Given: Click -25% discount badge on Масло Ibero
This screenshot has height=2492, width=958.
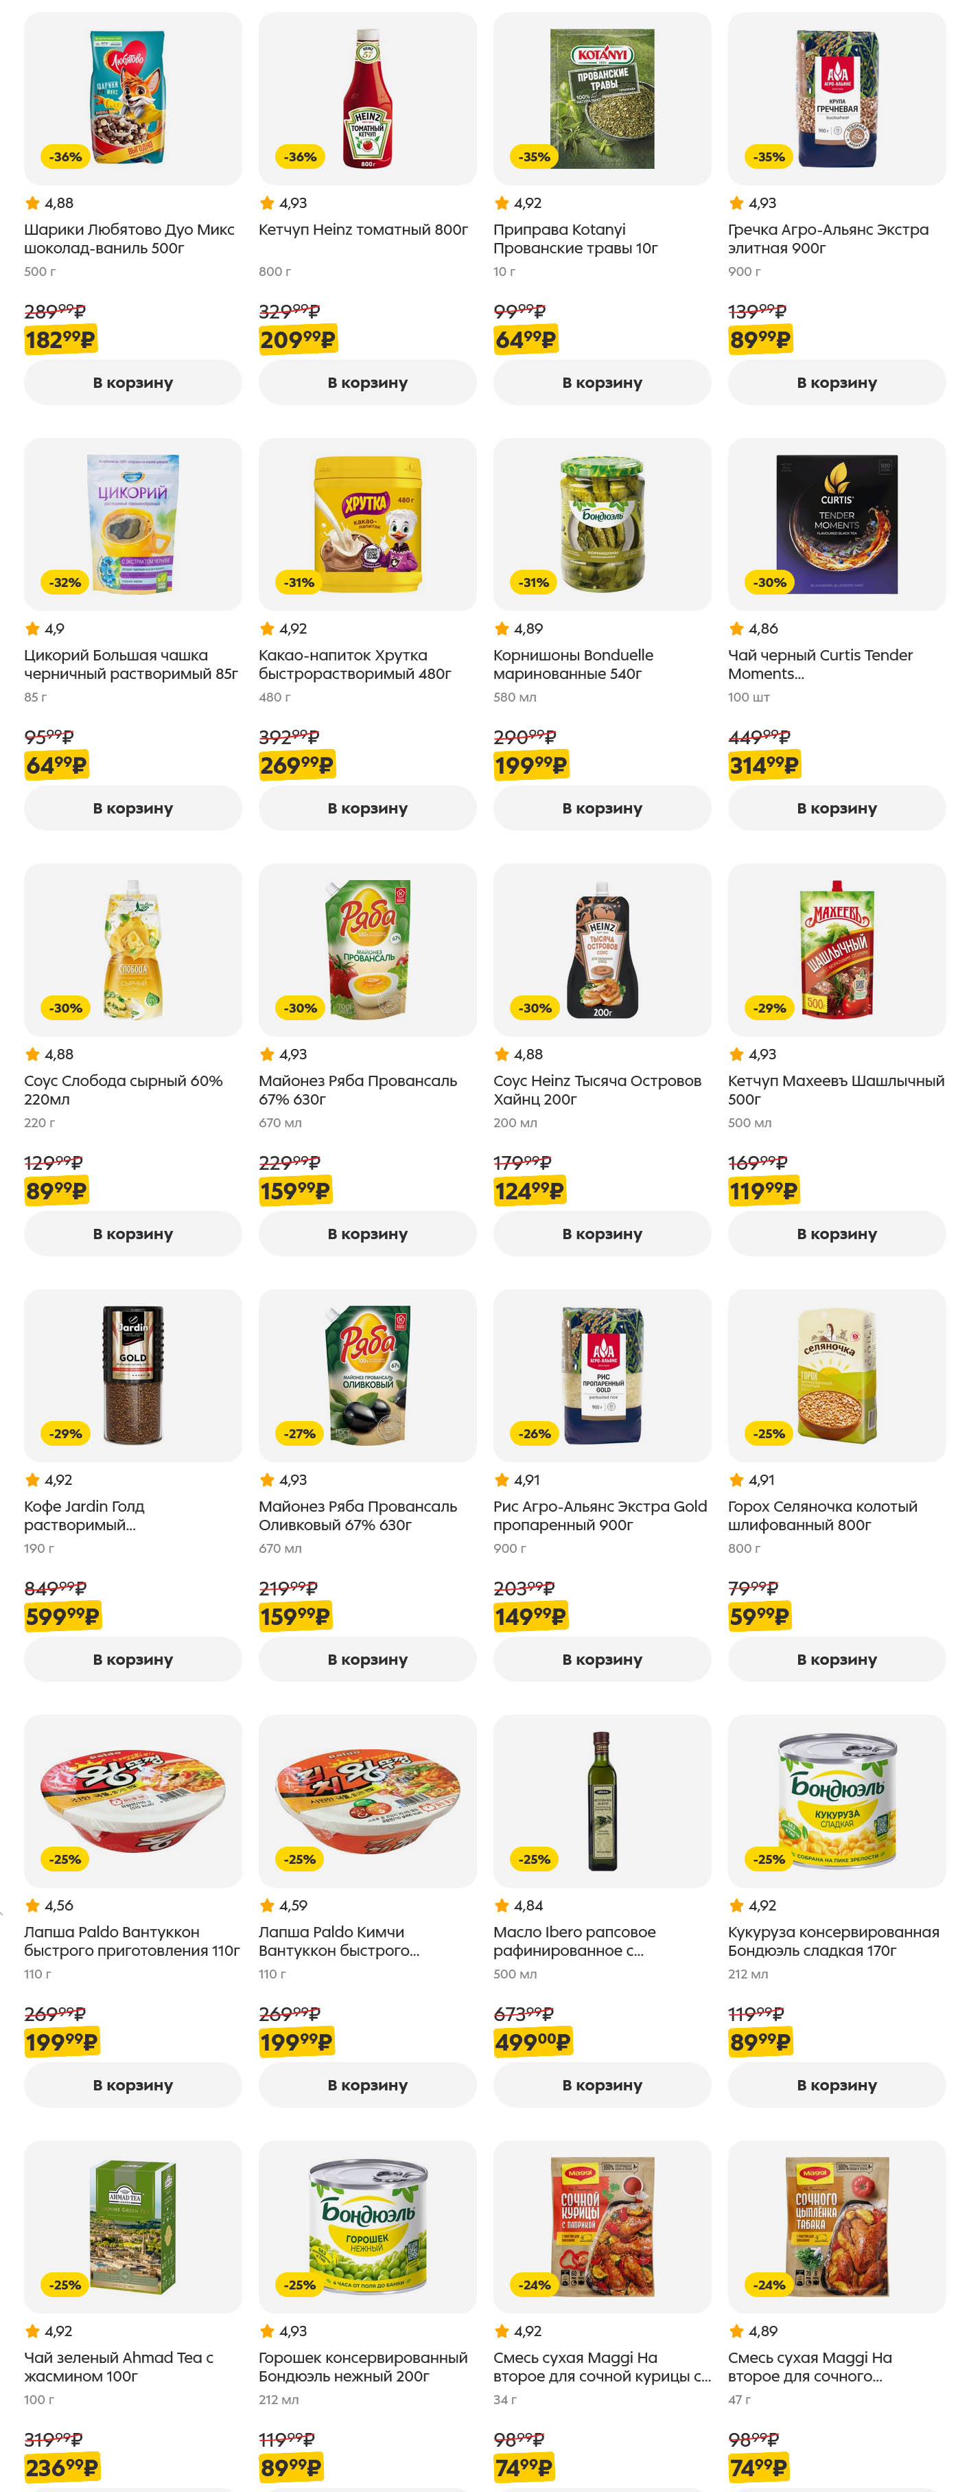Looking at the screenshot, I should (x=535, y=1859).
